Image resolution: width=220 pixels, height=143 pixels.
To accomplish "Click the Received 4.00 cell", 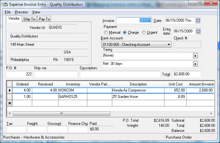I will (x=45, y=90).
